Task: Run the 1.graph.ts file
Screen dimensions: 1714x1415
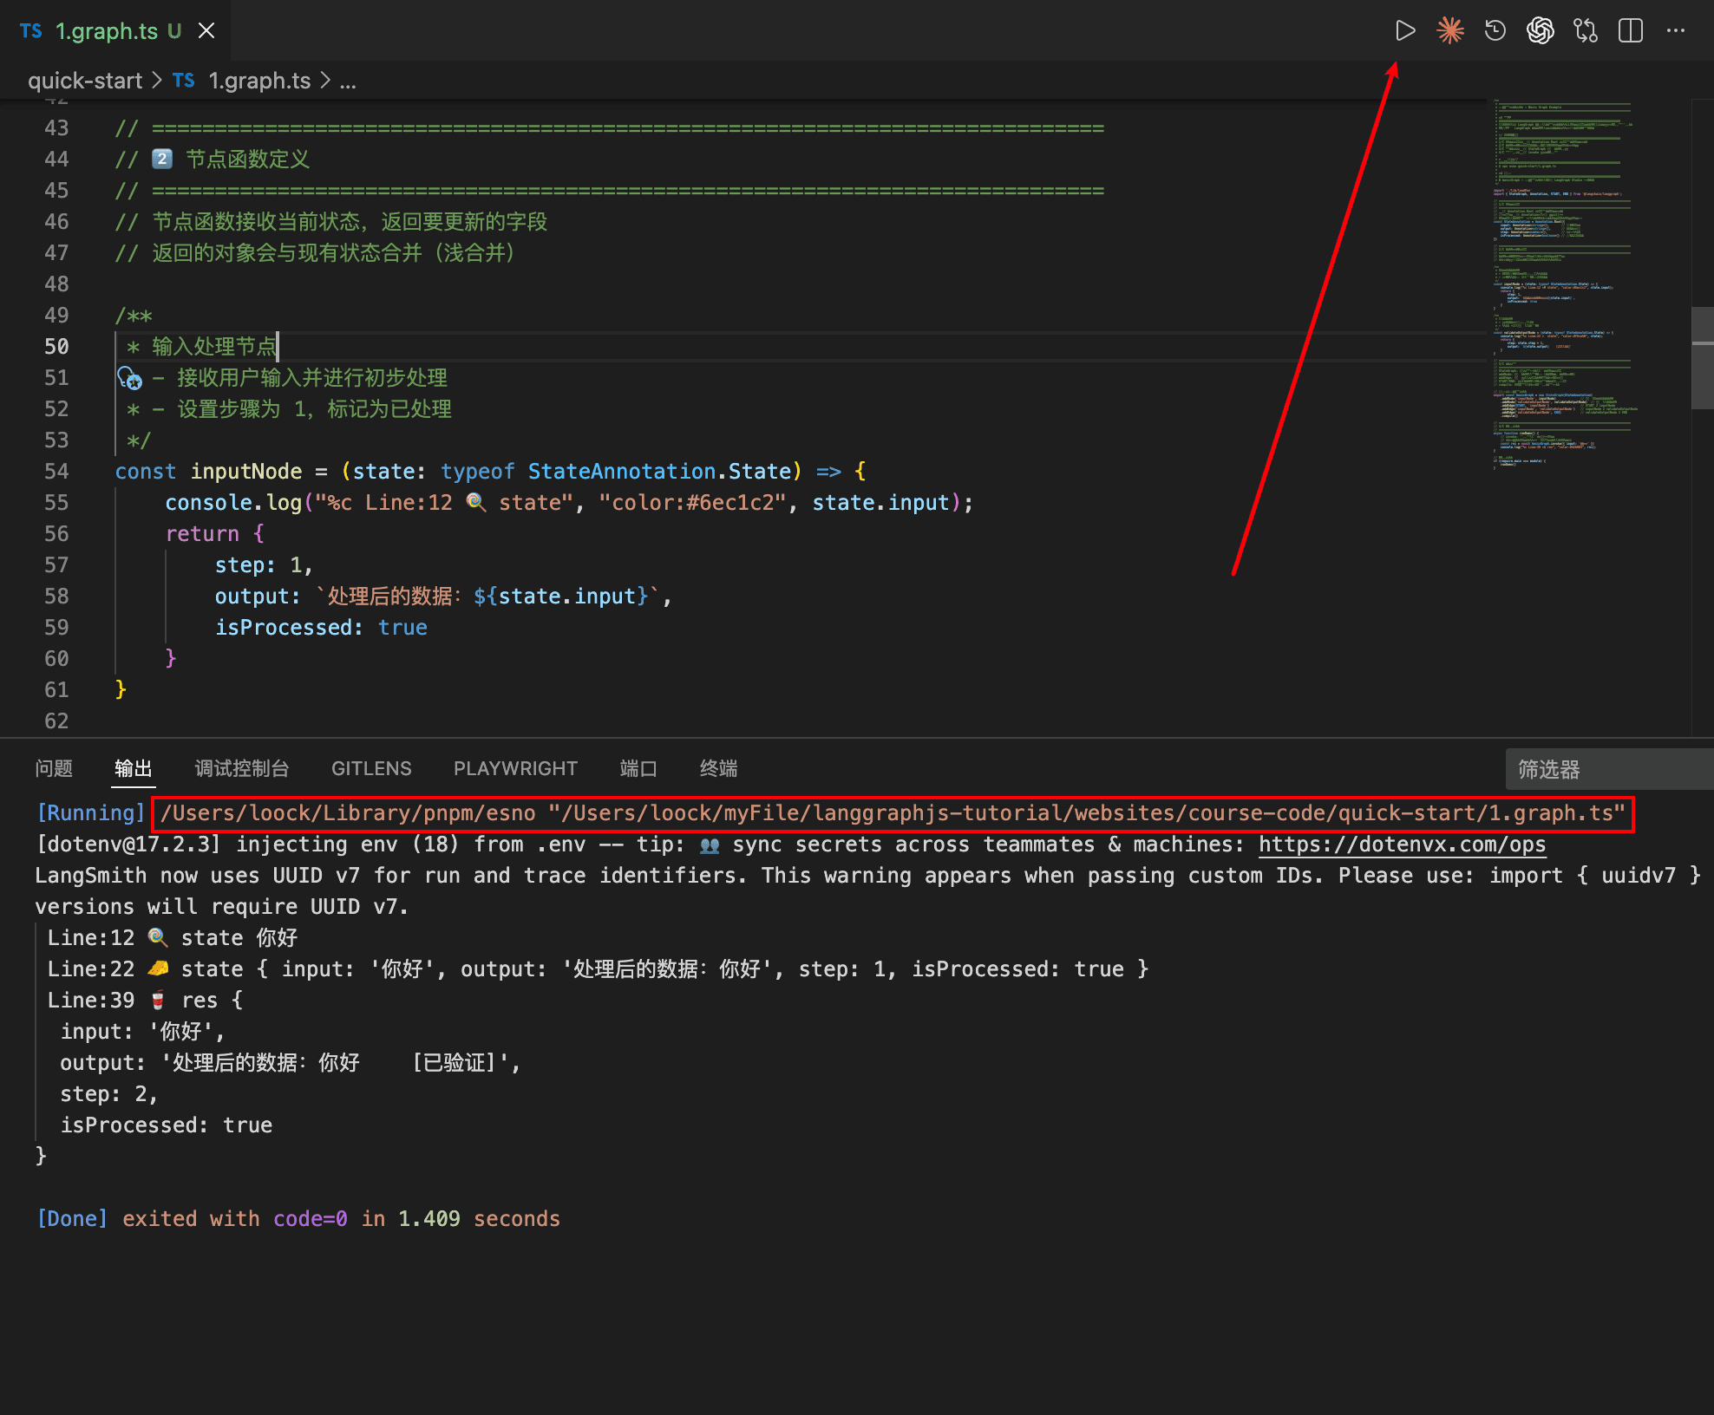Action: [1405, 30]
